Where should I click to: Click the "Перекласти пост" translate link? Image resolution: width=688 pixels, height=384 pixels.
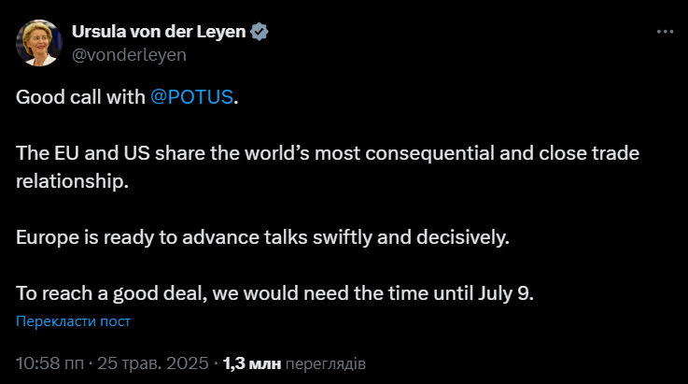coord(73,321)
